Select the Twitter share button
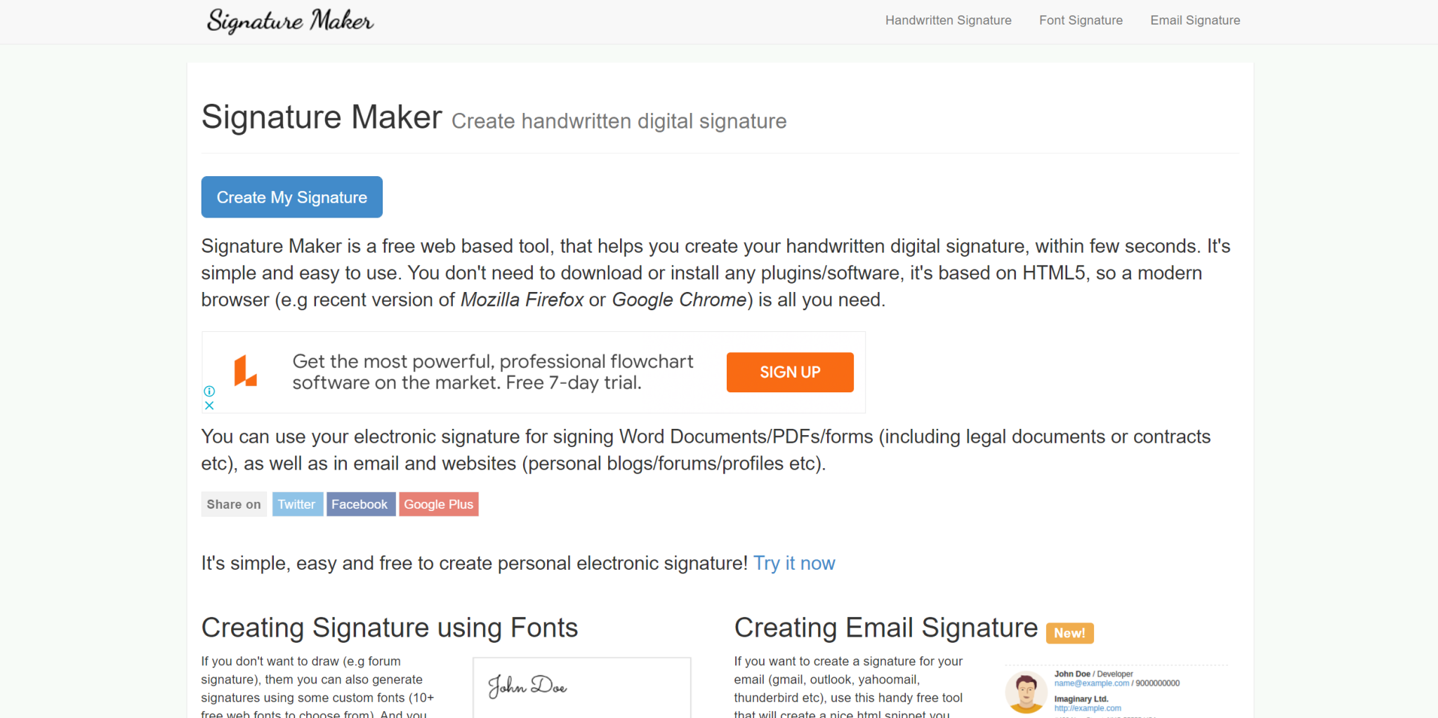 click(x=297, y=504)
